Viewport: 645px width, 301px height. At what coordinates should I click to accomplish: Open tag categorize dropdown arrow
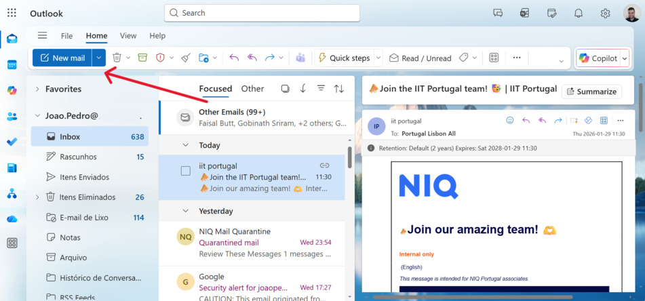(474, 58)
